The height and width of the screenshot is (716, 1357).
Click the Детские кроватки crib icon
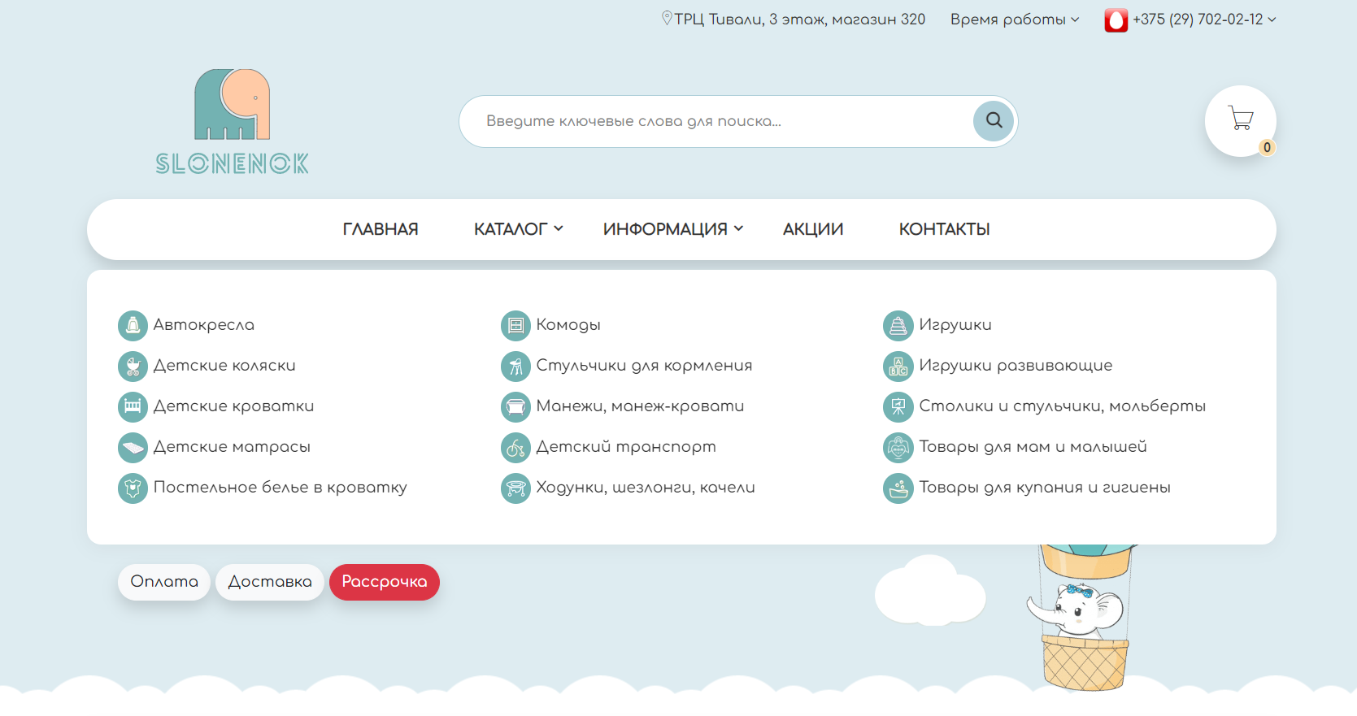click(x=133, y=407)
